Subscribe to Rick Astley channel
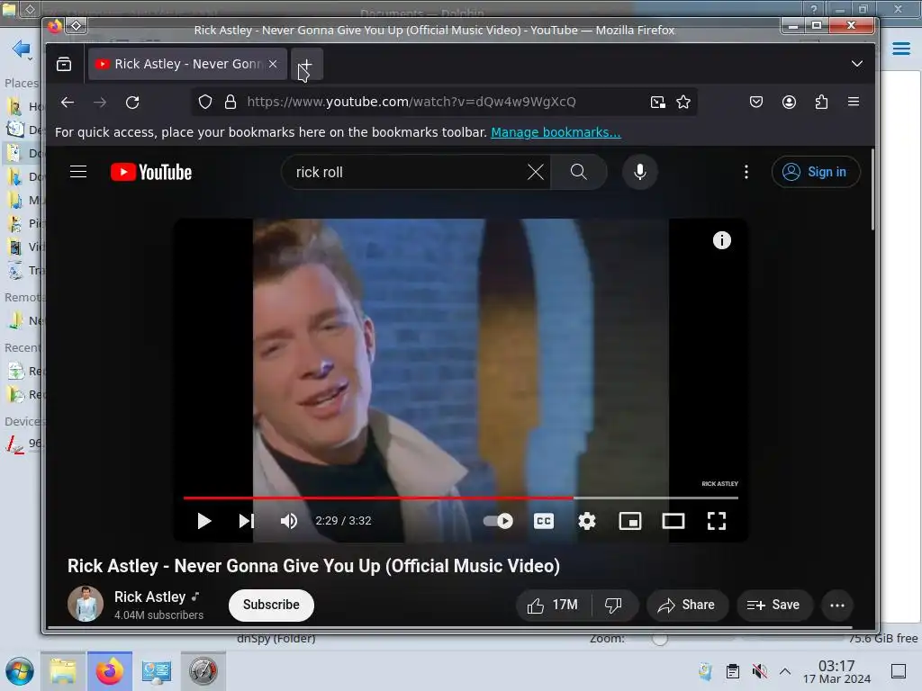This screenshot has height=691, width=922. tap(271, 606)
